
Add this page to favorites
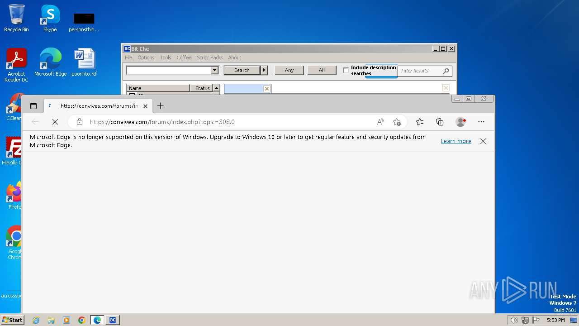[x=397, y=122]
